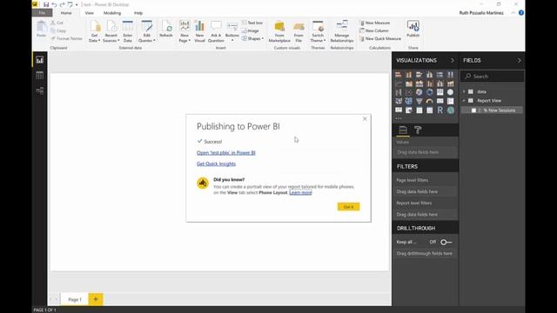
Task: Click Open 'test.pbix' in Power BI link
Action: tap(226, 153)
